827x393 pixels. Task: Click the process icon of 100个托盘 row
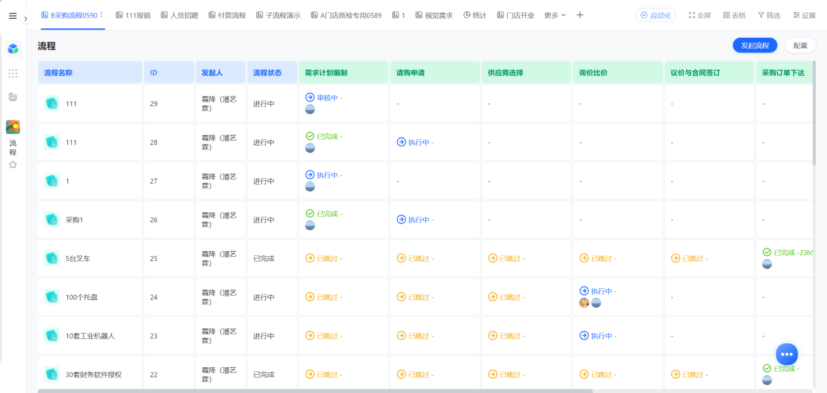tap(52, 297)
